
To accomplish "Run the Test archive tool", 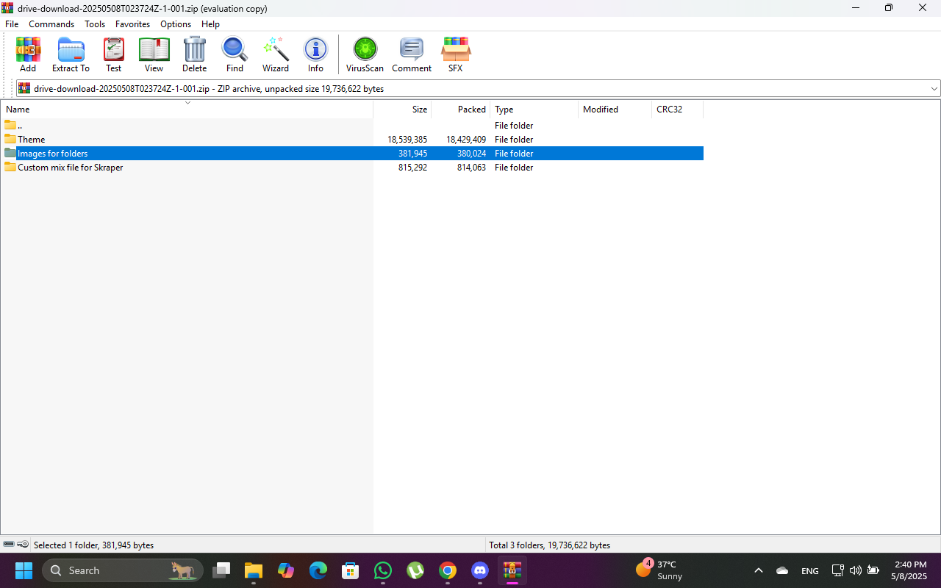I will tap(113, 55).
